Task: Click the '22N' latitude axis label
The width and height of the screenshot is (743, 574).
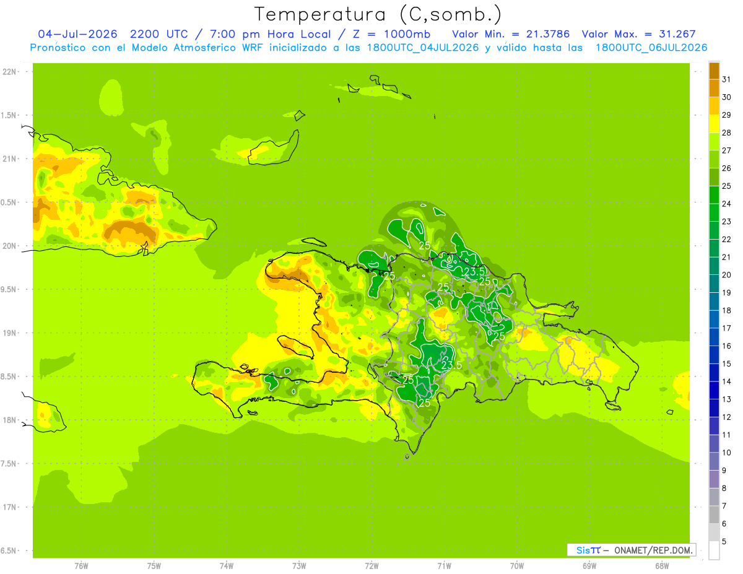Action: click(x=9, y=72)
